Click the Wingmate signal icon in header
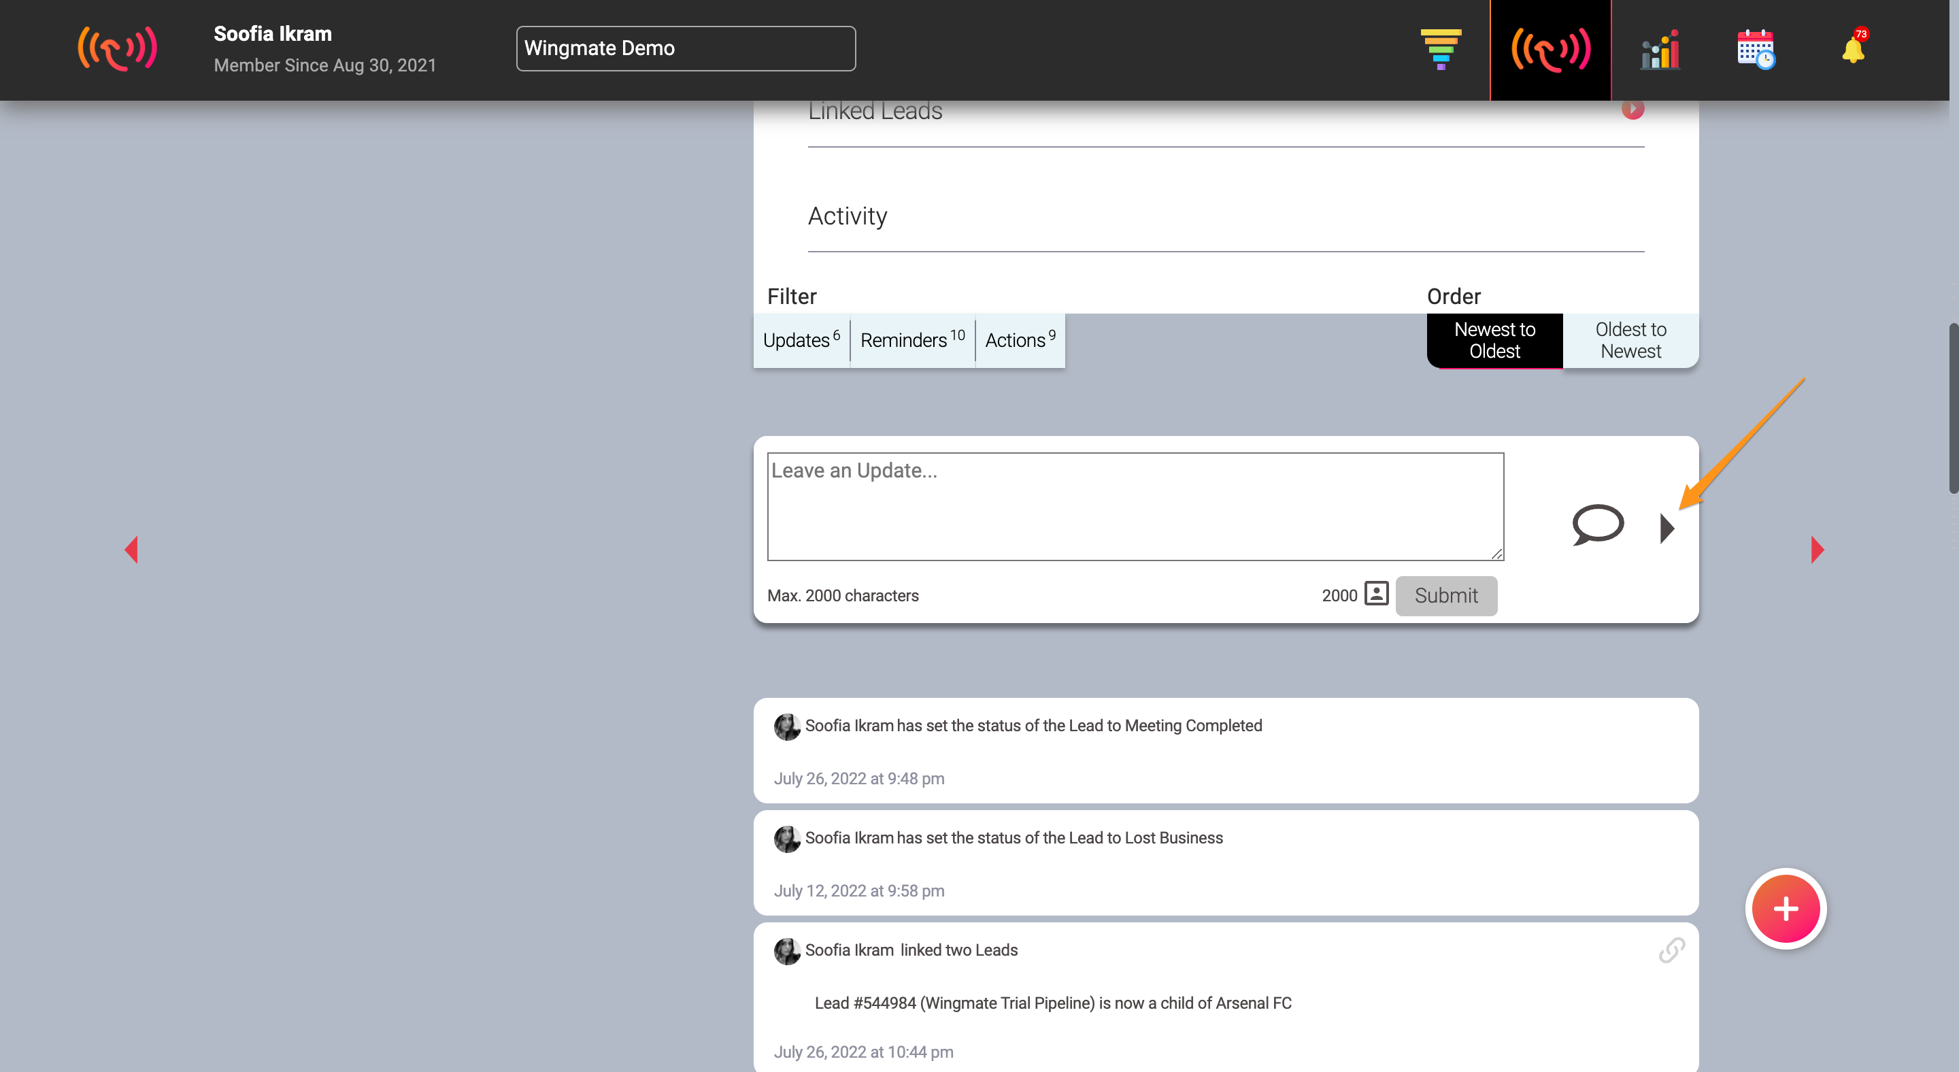This screenshot has width=1959, height=1072. pyautogui.click(x=1550, y=50)
